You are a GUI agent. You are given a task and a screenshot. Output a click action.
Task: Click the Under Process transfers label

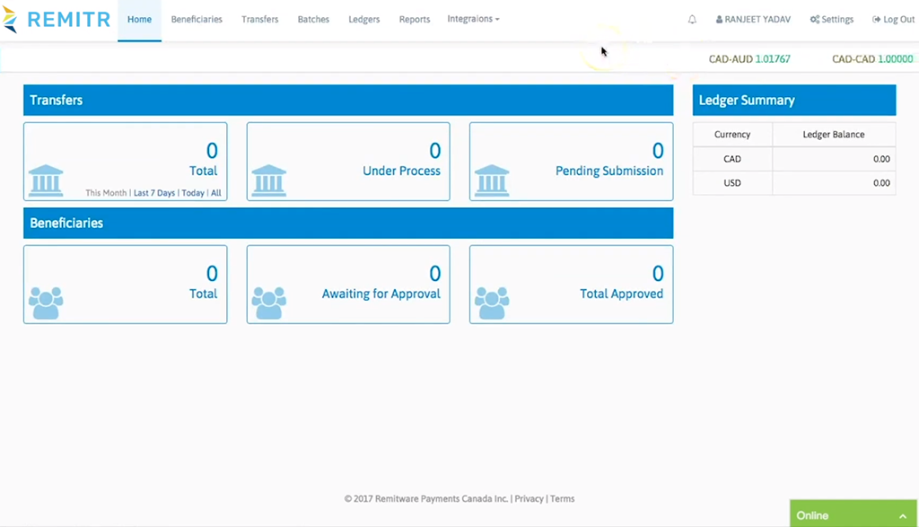pyautogui.click(x=401, y=171)
